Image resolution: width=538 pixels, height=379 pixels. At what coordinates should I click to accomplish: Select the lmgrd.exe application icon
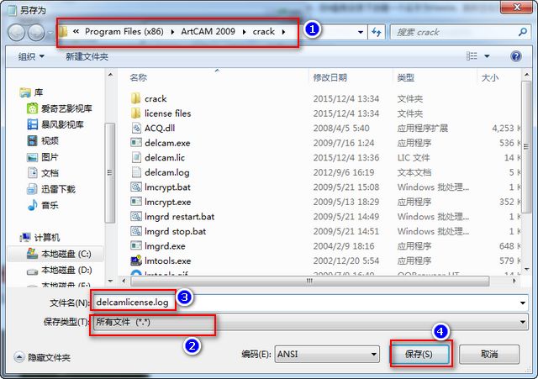tap(136, 246)
